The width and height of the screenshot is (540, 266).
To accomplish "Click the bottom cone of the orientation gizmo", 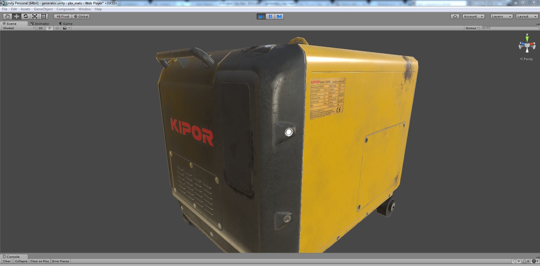I will [x=527, y=51].
